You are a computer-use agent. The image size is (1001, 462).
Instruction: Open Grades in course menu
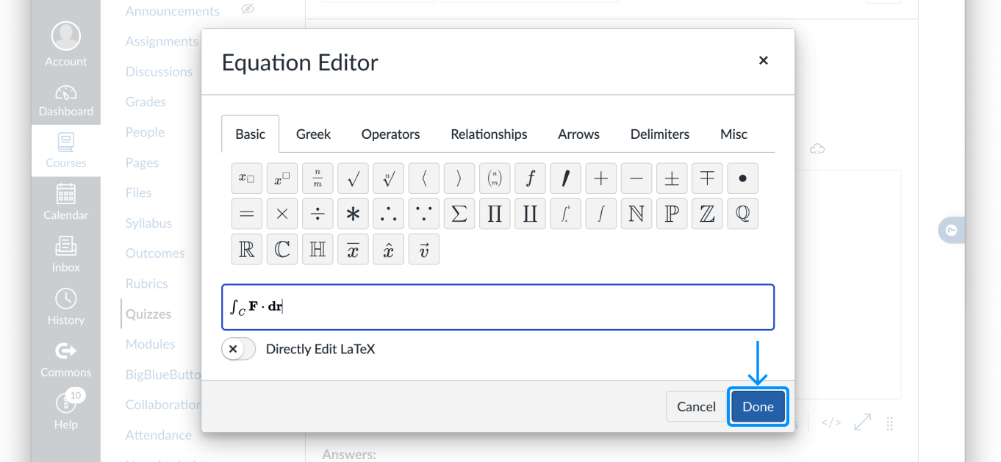(146, 101)
